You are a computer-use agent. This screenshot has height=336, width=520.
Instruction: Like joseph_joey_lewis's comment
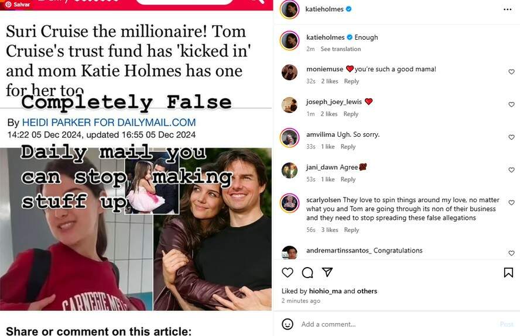coord(511,105)
